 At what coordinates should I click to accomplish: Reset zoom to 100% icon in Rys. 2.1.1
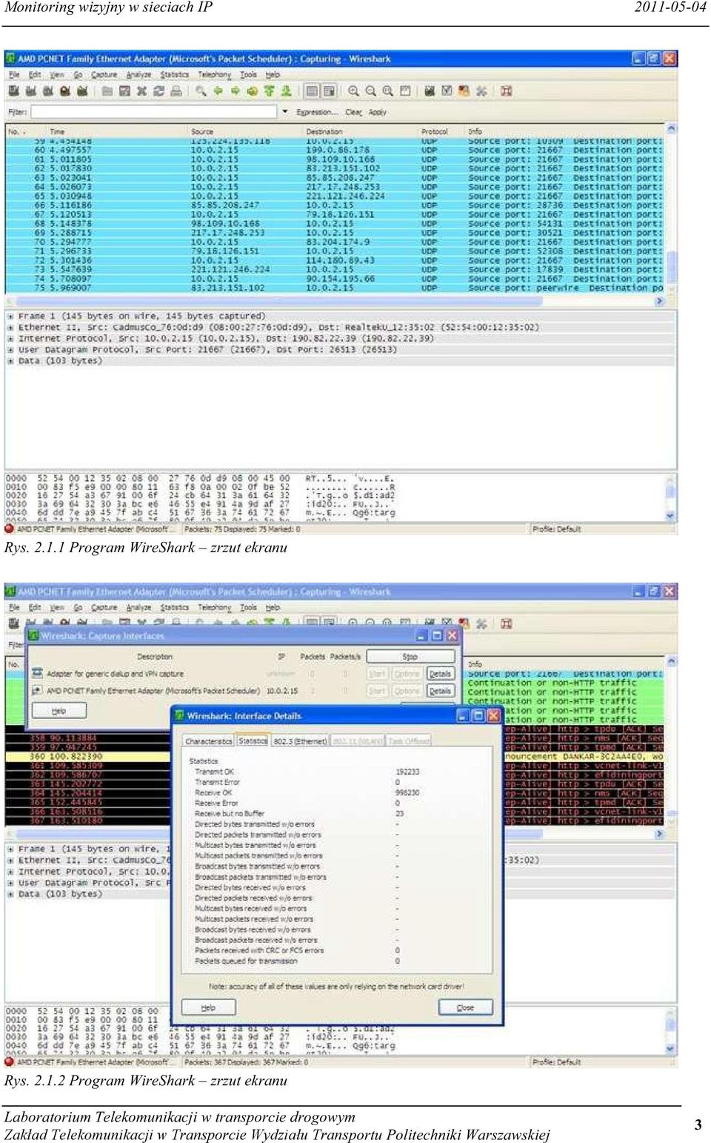(388, 91)
